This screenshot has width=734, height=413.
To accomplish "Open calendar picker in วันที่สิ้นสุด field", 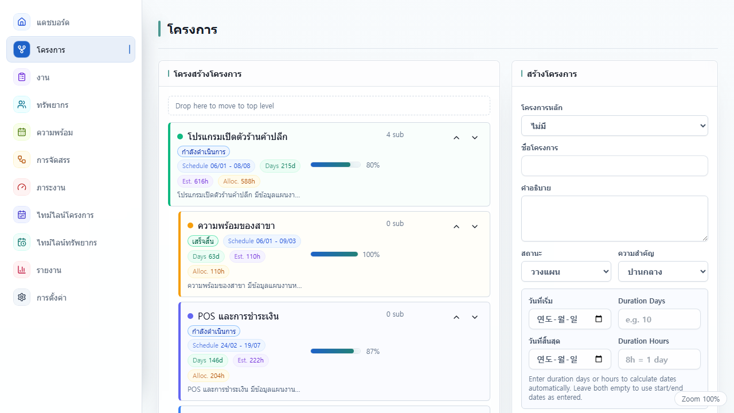I will click(599, 360).
